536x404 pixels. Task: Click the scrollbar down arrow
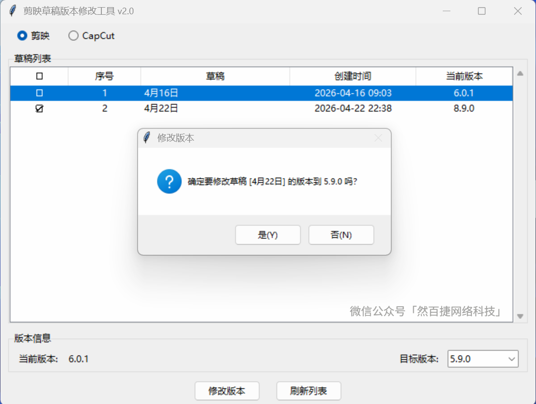click(x=520, y=316)
